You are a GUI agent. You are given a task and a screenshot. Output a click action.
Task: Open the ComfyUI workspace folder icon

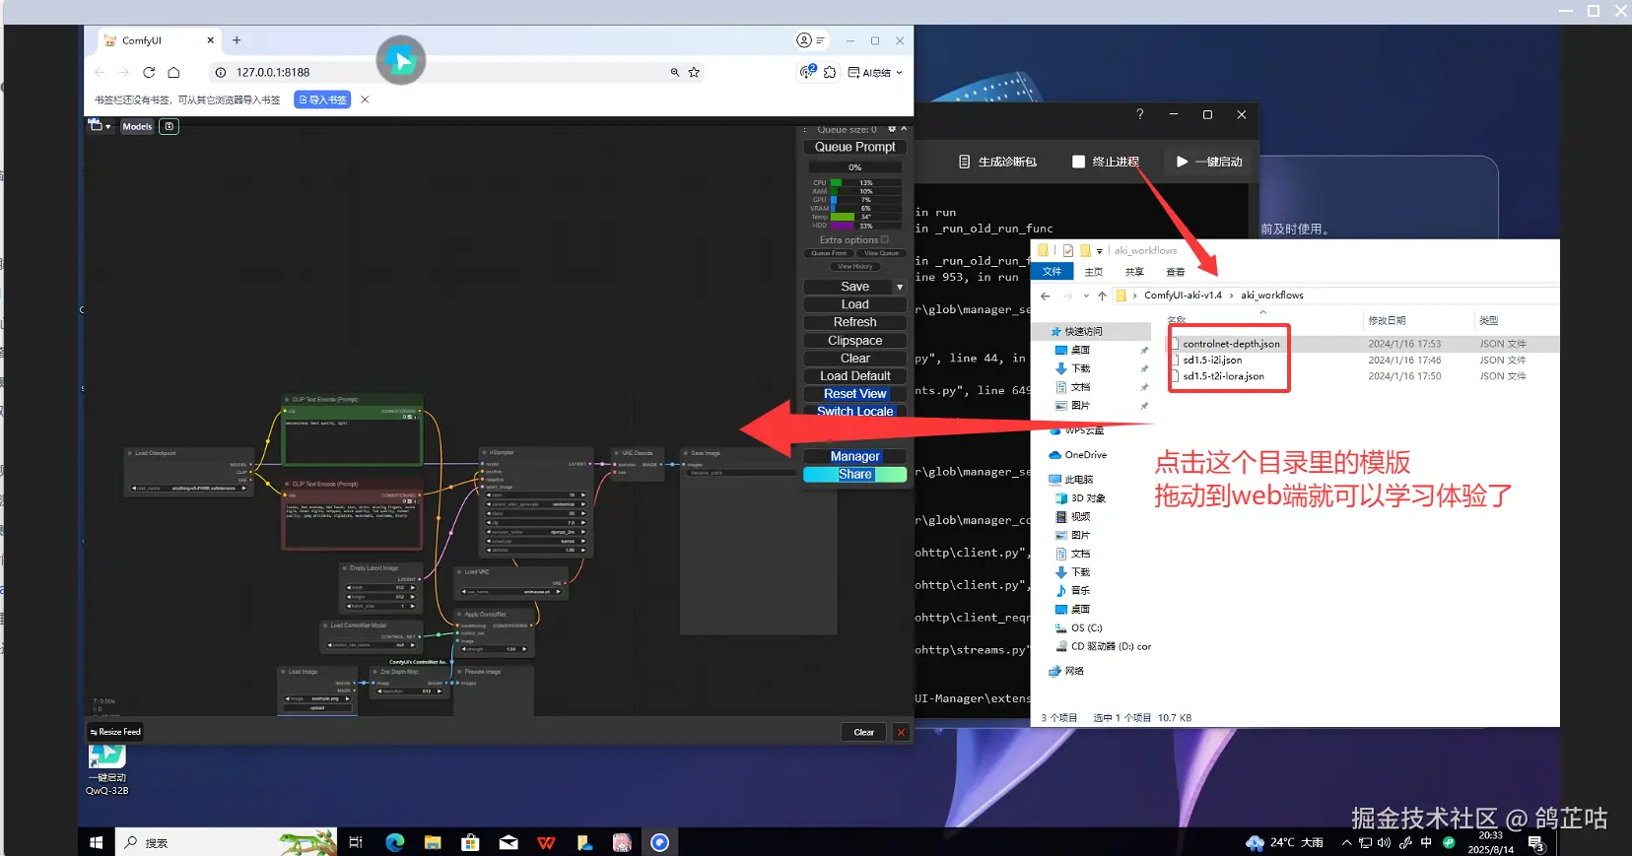[96, 126]
